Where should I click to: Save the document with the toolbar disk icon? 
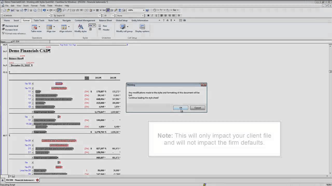pyautogui.click(x=12, y=10)
